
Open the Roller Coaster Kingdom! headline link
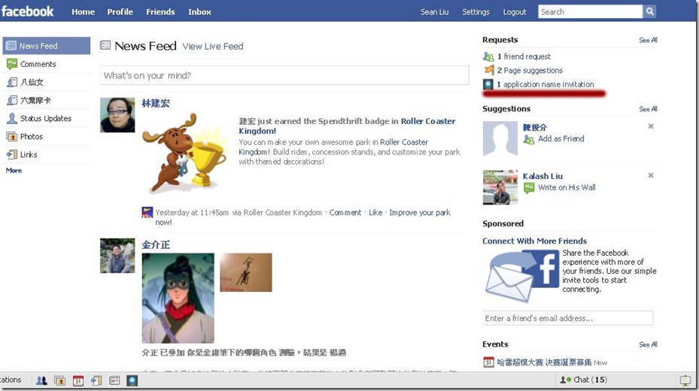347,126
